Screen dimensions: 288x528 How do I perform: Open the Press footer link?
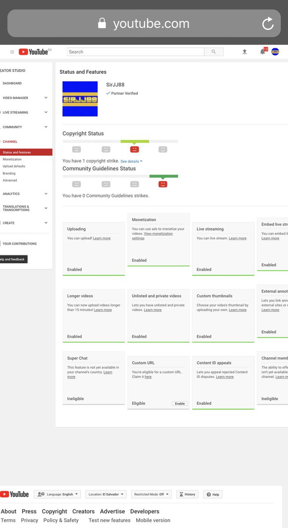pos(29,511)
